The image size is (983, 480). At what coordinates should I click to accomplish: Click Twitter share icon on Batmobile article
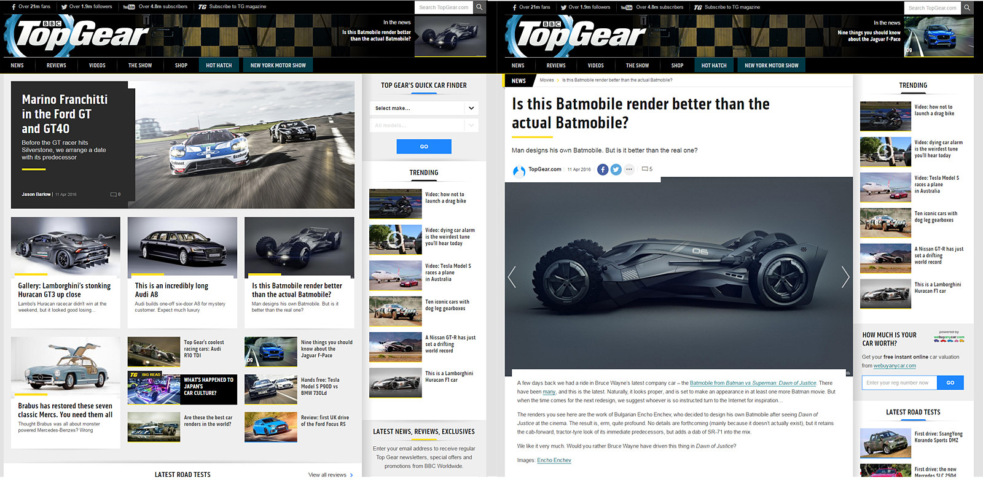[616, 169]
